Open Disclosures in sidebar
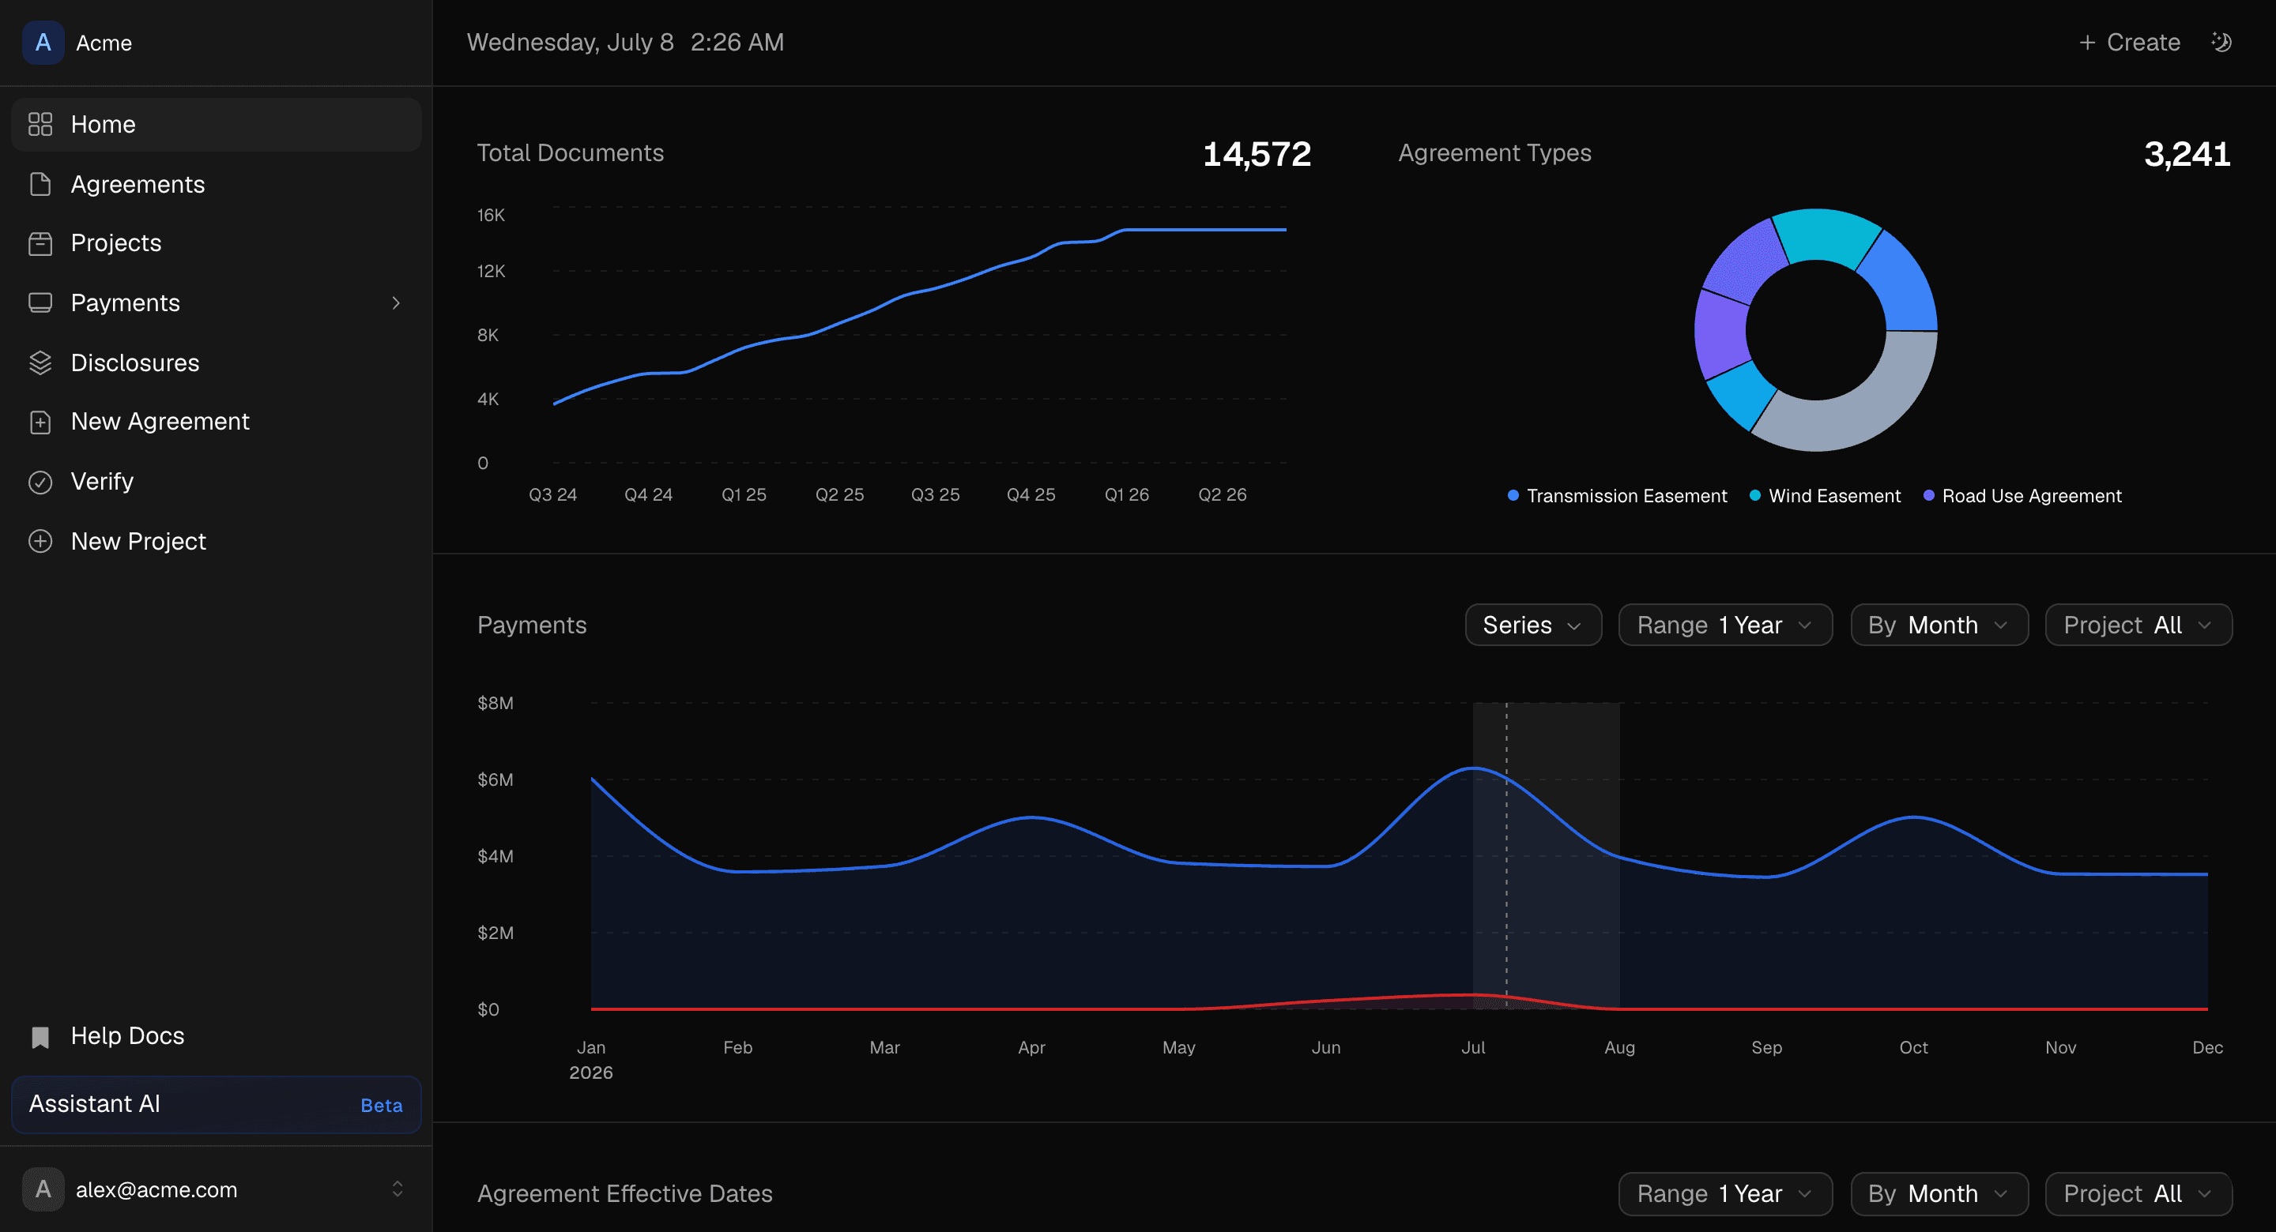This screenshot has height=1232, width=2276. coord(217,363)
